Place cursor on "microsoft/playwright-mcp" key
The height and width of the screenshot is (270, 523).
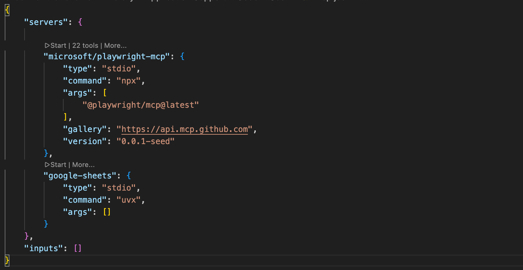107,57
